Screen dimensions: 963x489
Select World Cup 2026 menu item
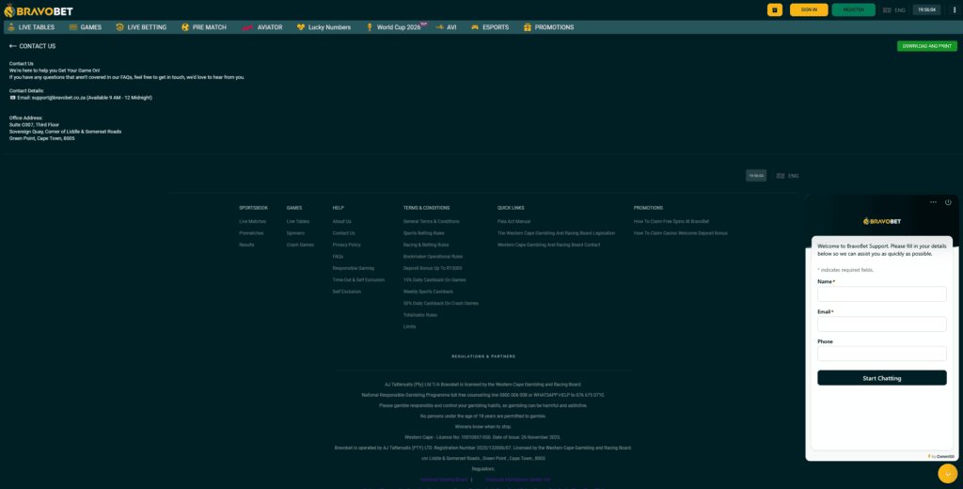pos(394,27)
